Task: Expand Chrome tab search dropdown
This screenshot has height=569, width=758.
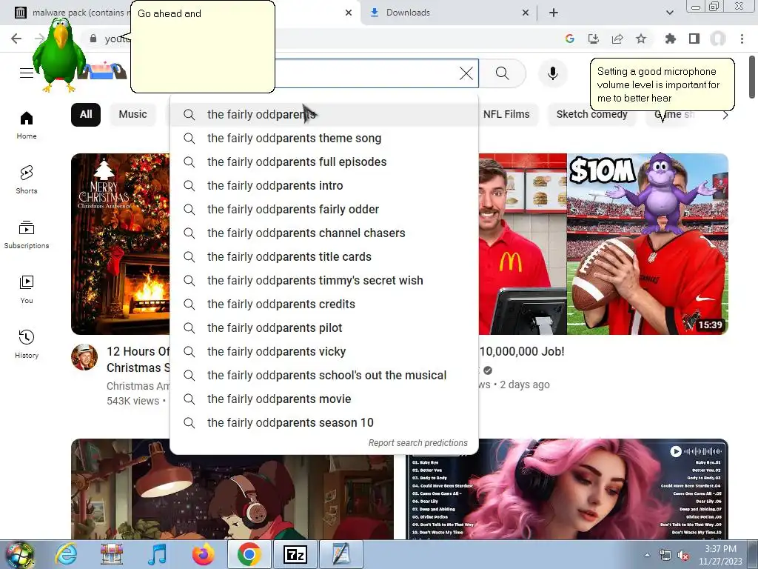Action: click(x=669, y=13)
